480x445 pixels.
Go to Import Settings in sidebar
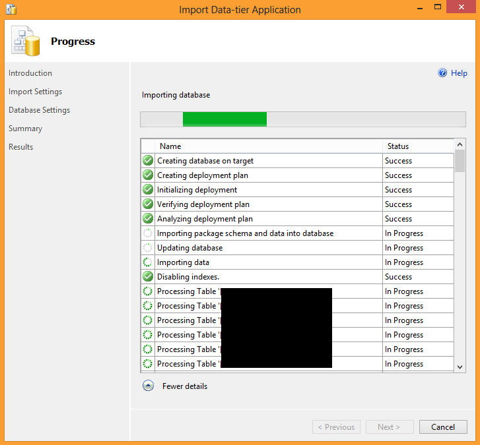coord(35,92)
